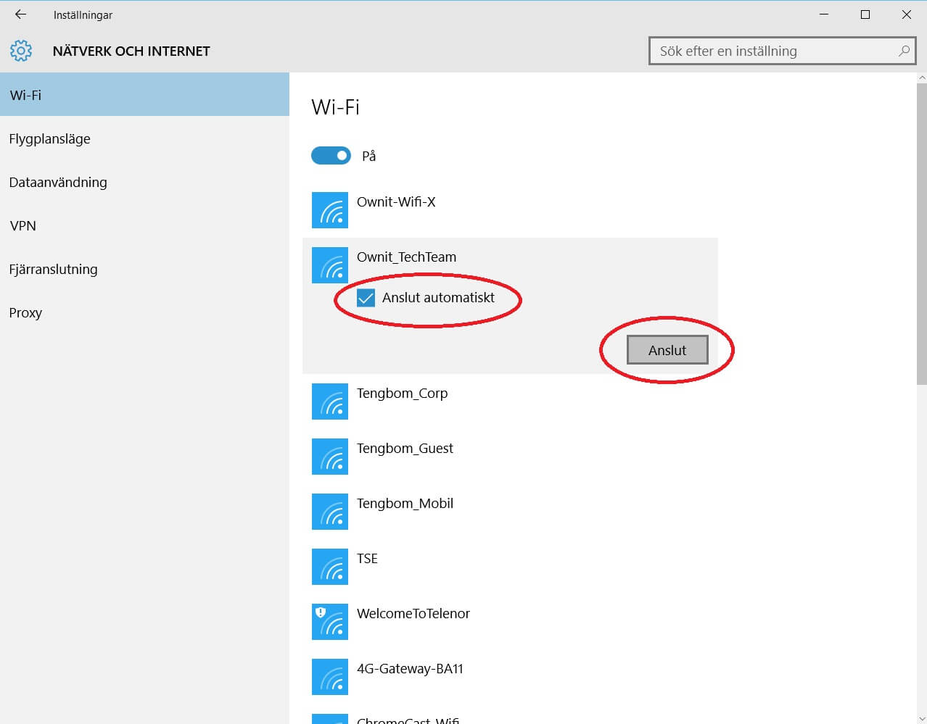Open the Wi-Fi settings section

click(x=144, y=95)
